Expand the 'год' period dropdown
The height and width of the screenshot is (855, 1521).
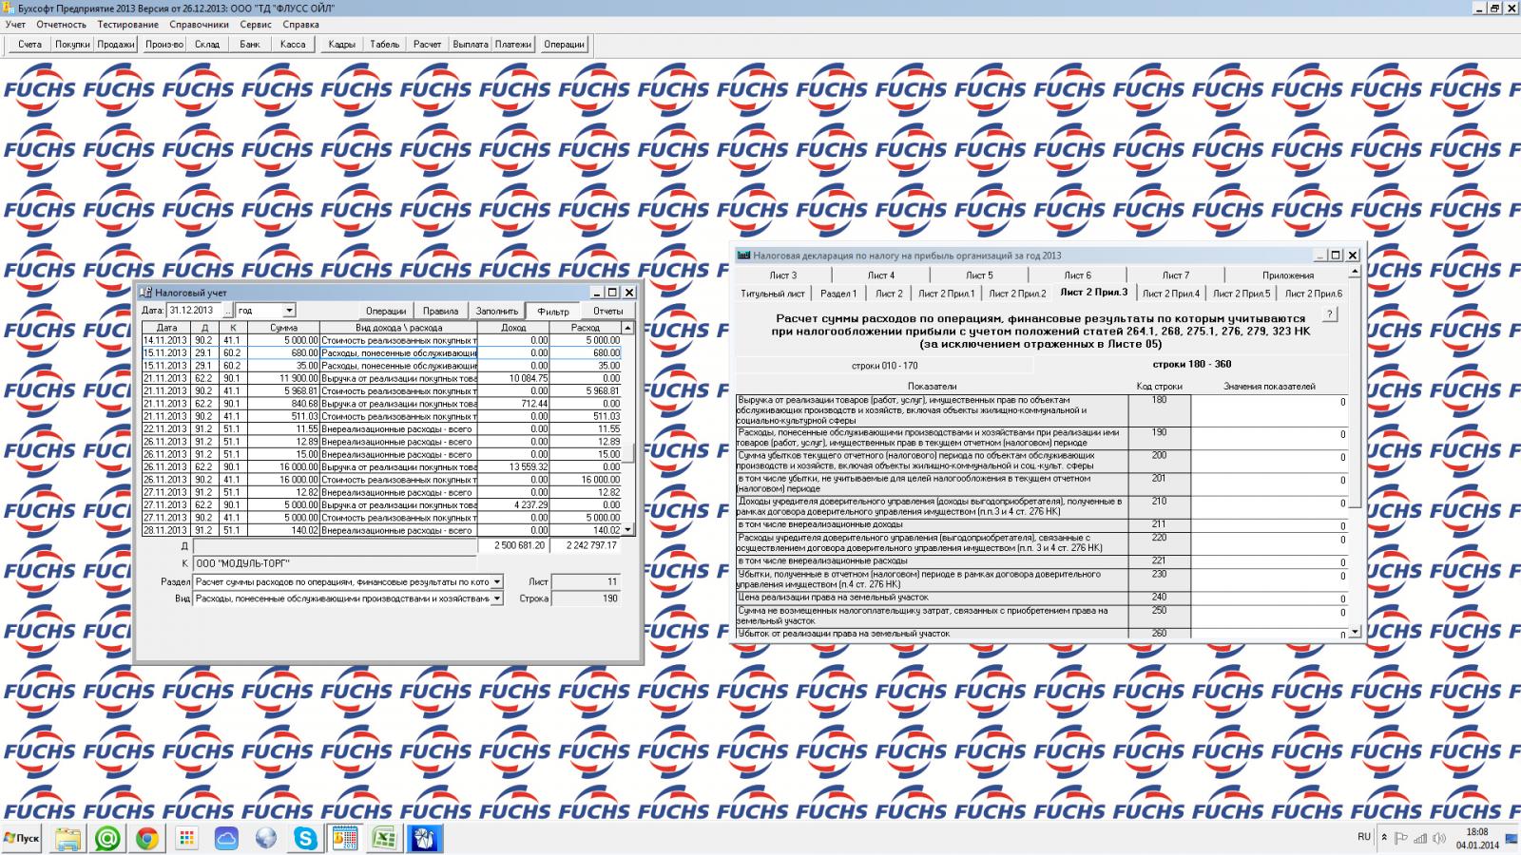(289, 311)
